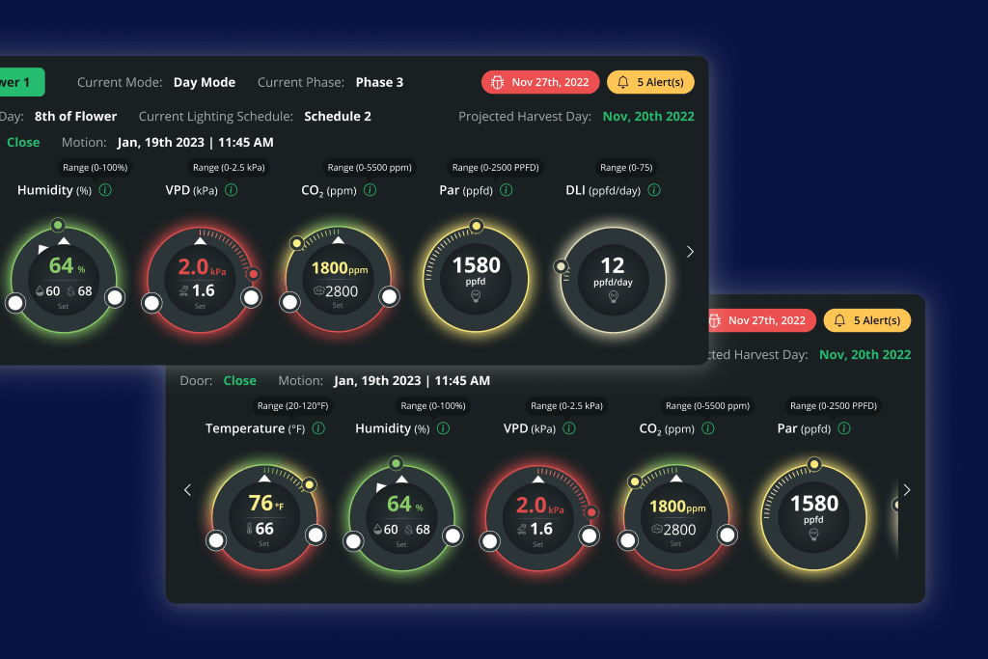
Task: Open 5 Alert(s) badge in upper panel
Action: (650, 82)
